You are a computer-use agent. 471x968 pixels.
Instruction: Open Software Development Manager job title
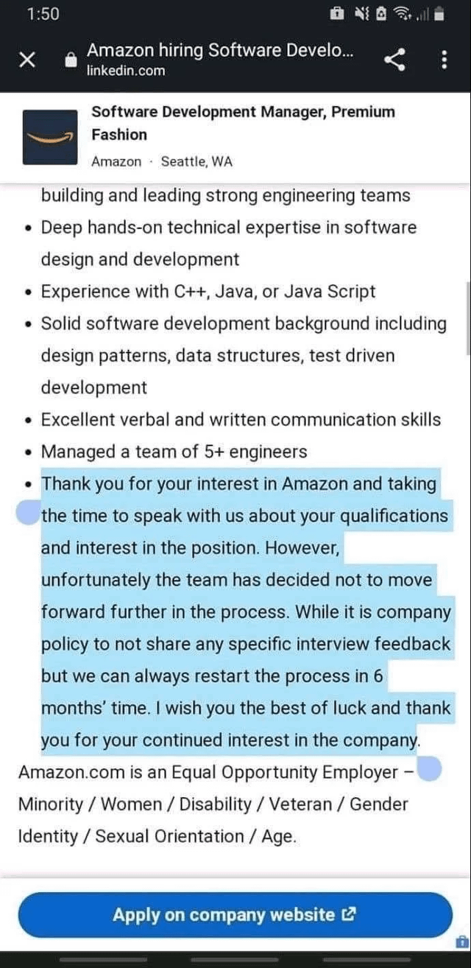tap(243, 123)
